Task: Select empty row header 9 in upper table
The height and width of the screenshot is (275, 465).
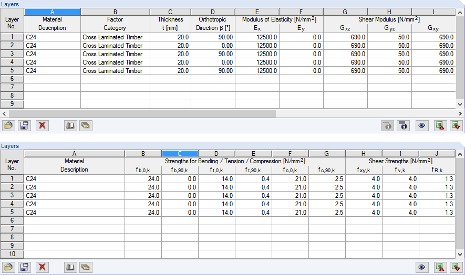Action: point(12,104)
